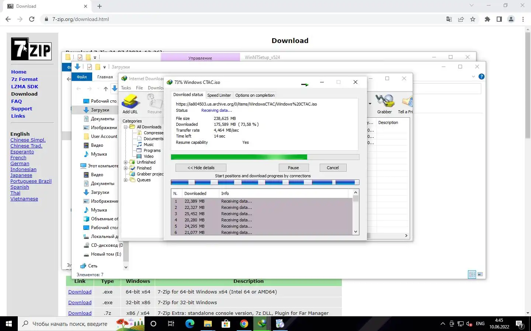This screenshot has width=531, height=331.
Task: Open quick access toolbar dropdown in Загрузки window
Action: pyautogui.click(x=104, y=67)
